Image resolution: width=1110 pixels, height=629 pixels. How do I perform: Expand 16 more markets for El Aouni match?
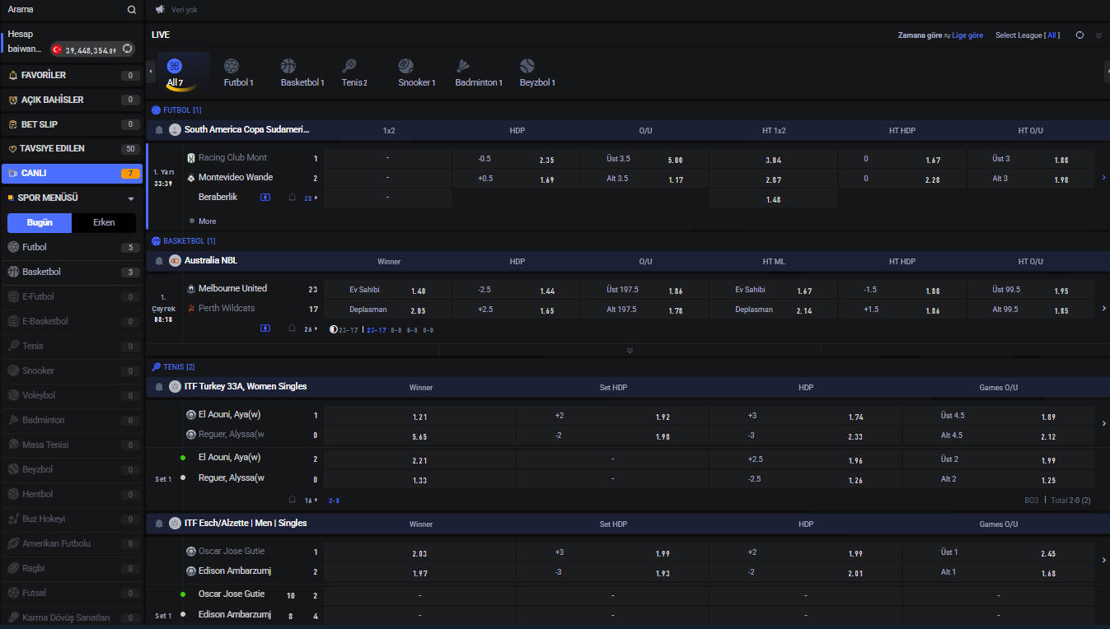pos(311,501)
